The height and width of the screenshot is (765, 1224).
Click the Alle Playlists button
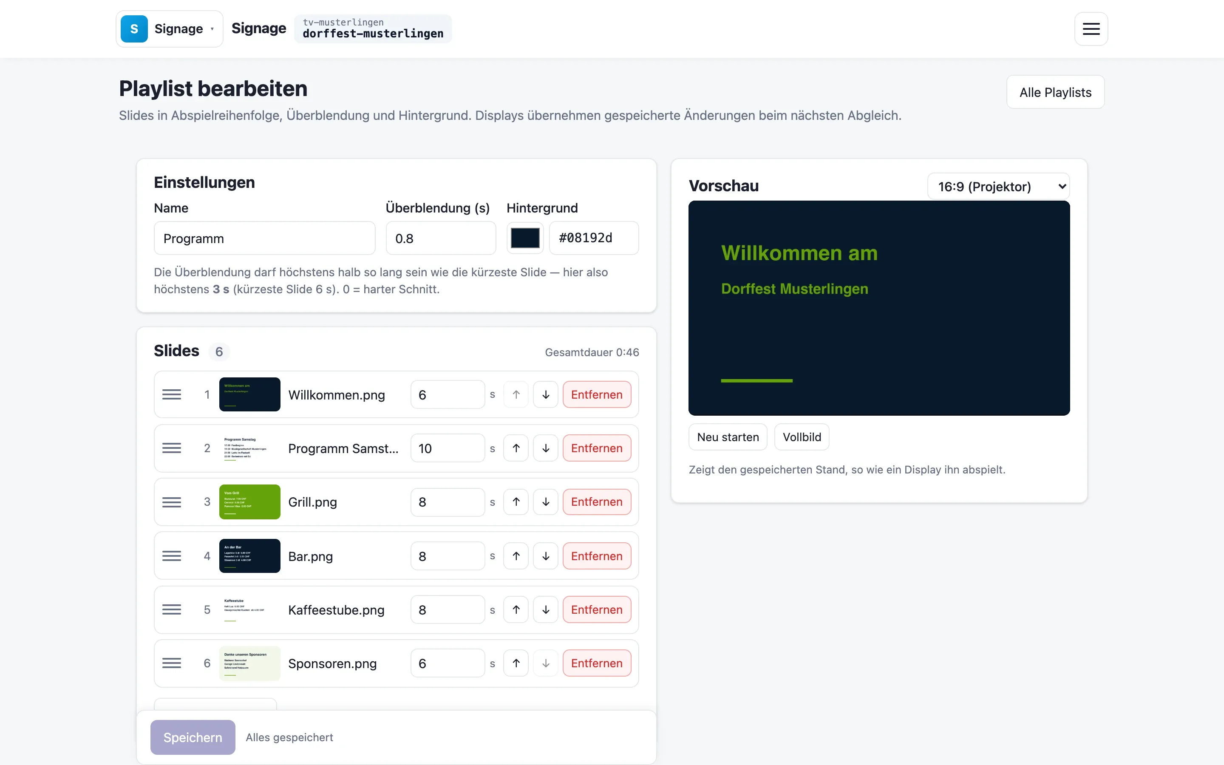click(1056, 92)
